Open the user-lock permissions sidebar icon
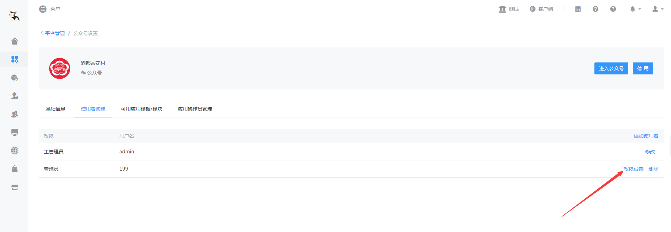 pos(14,96)
